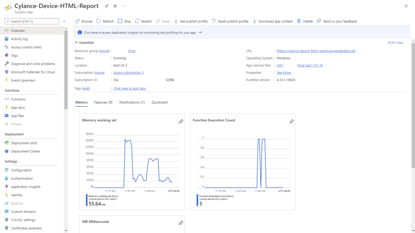Close the Function App blade
The height and width of the screenshot is (233, 415).
pyautogui.click(x=406, y=6)
